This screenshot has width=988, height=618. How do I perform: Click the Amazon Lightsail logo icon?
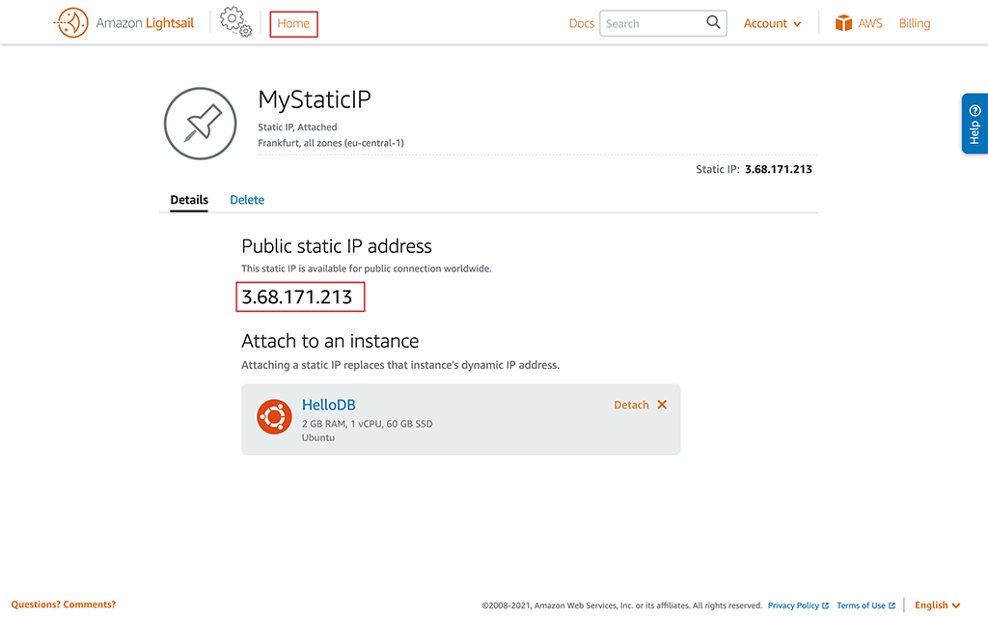tap(71, 23)
